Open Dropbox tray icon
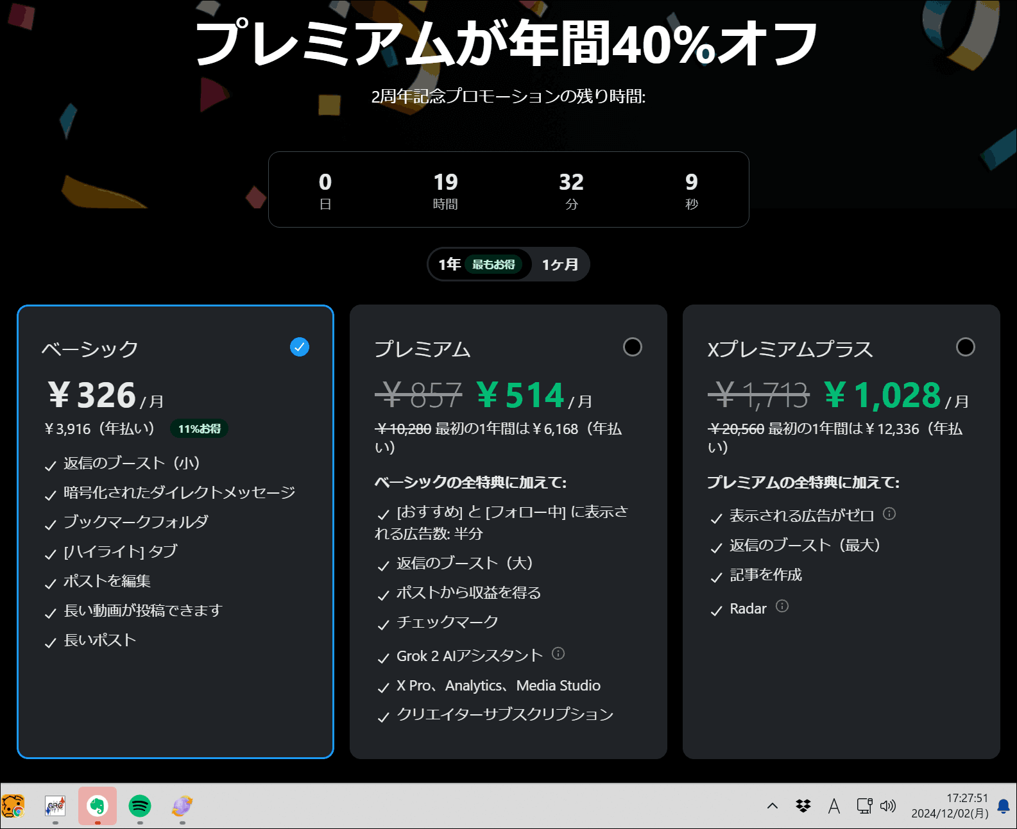Image resolution: width=1017 pixels, height=829 pixels. pyautogui.click(x=803, y=806)
